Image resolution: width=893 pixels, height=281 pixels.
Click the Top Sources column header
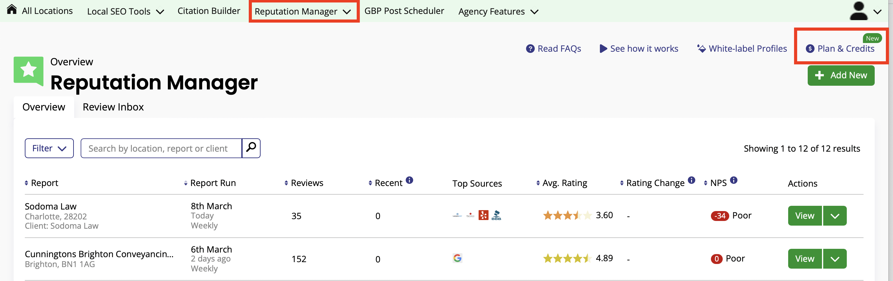coord(477,184)
